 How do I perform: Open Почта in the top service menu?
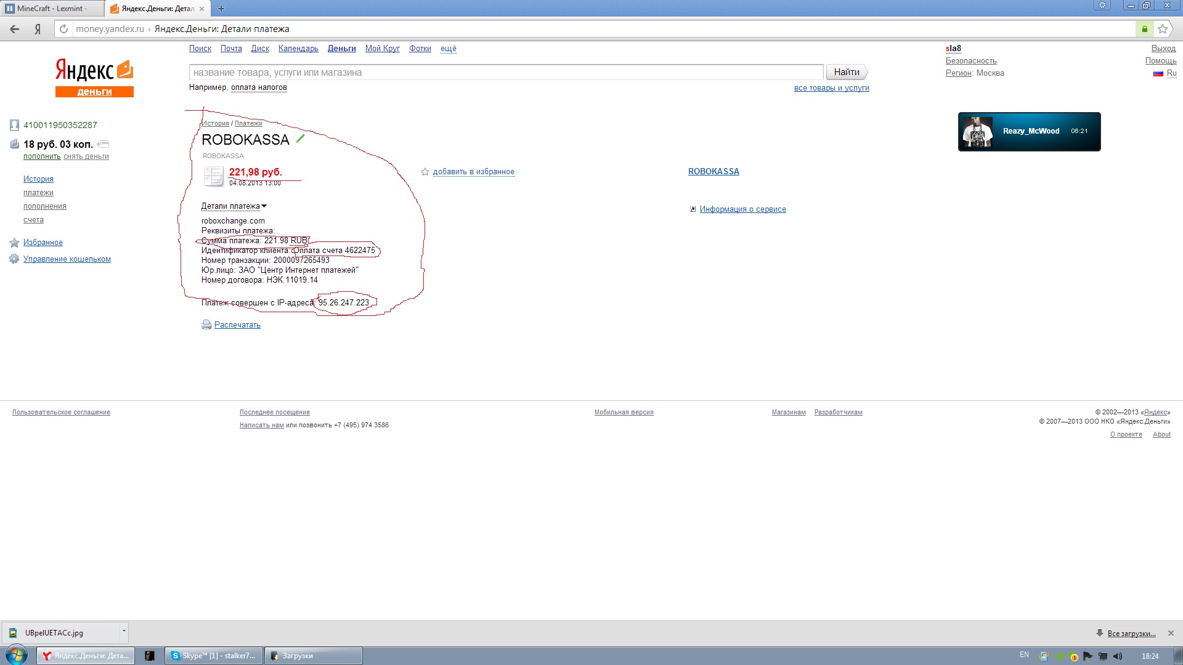(231, 49)
